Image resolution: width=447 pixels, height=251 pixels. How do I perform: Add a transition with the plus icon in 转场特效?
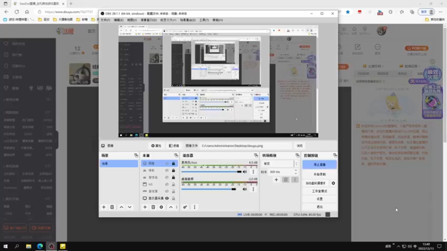276,180
